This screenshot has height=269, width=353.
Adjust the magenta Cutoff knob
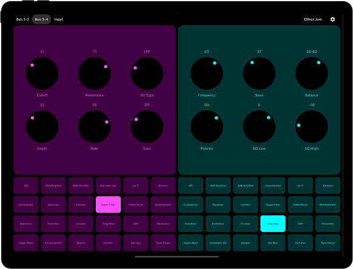tap(42, 73)
